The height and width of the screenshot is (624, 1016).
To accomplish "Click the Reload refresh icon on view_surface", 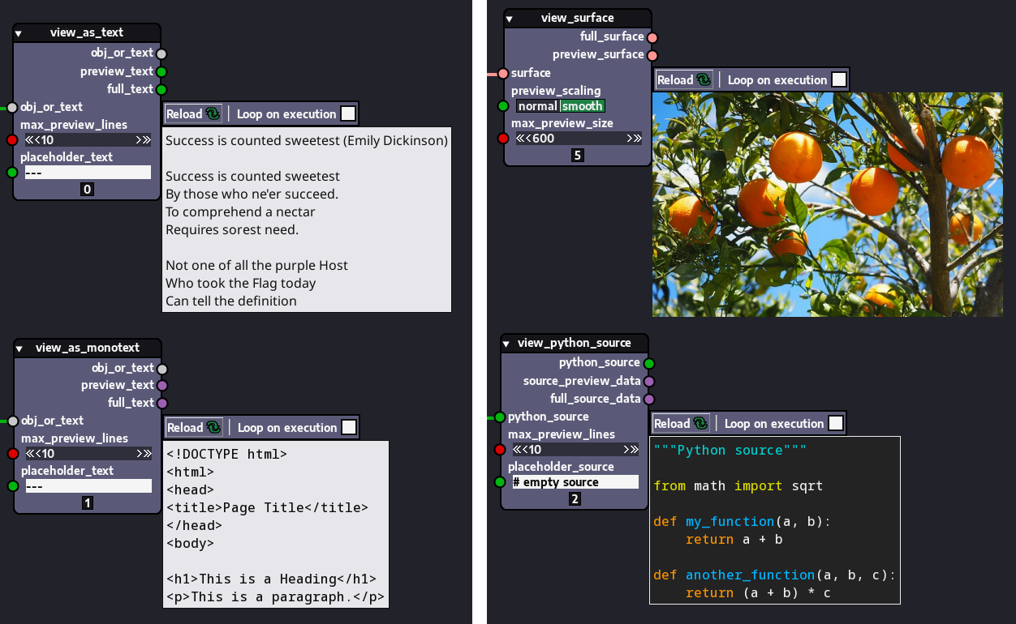I will (704, 79).
